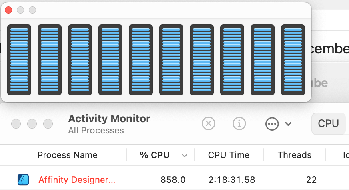
Task: Click the fifth CPU core usage bar
Action: (x=141, y=60)
